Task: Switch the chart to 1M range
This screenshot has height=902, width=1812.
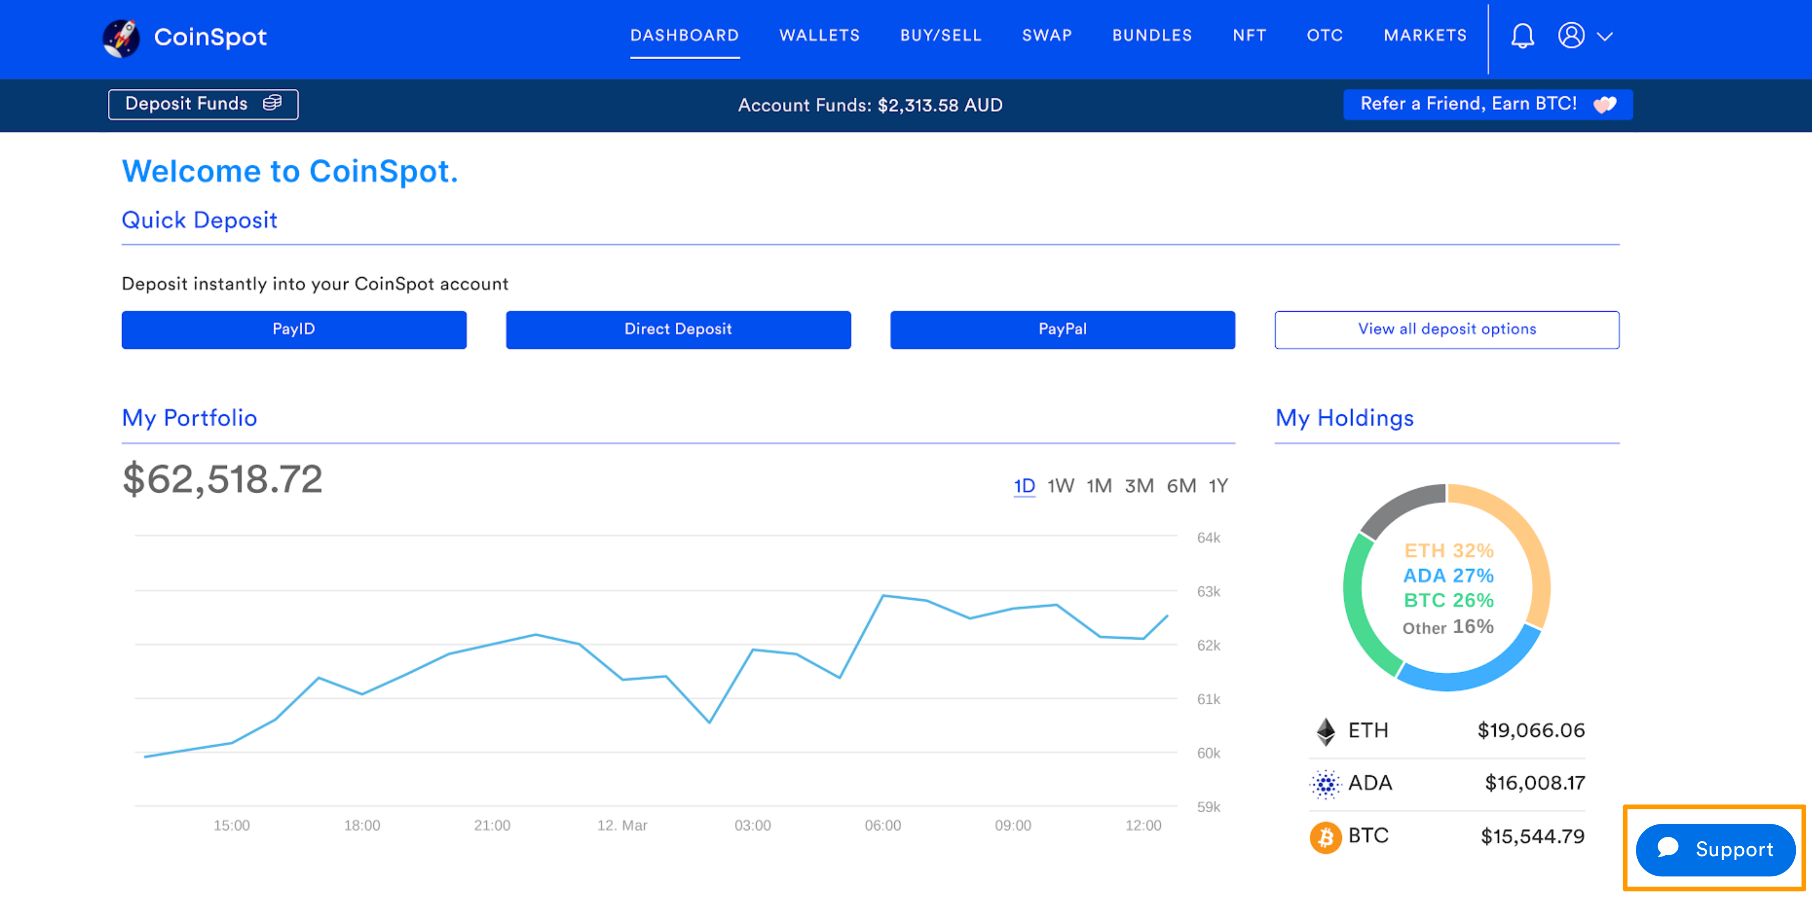Action: pos(1099,486)
